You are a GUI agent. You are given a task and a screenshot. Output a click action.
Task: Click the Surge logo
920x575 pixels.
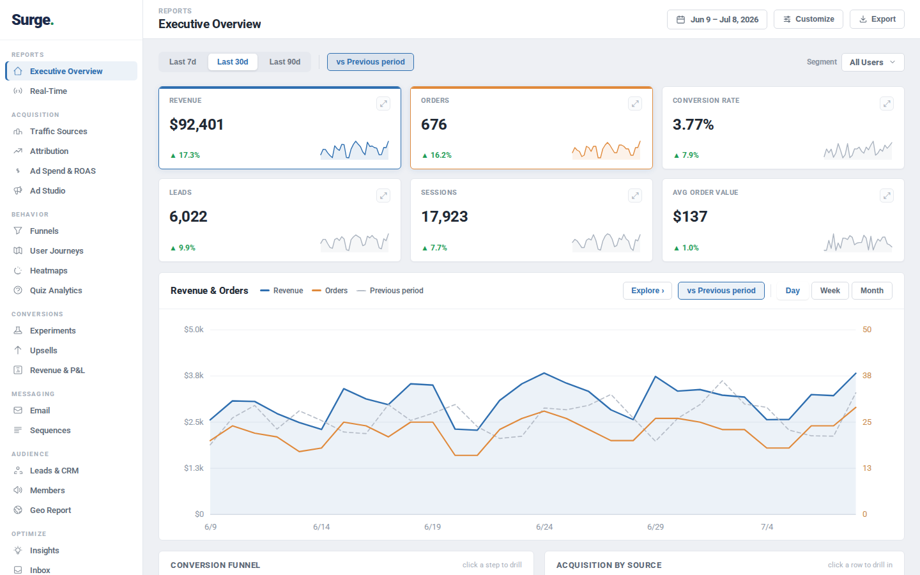(x=33, y=20)
